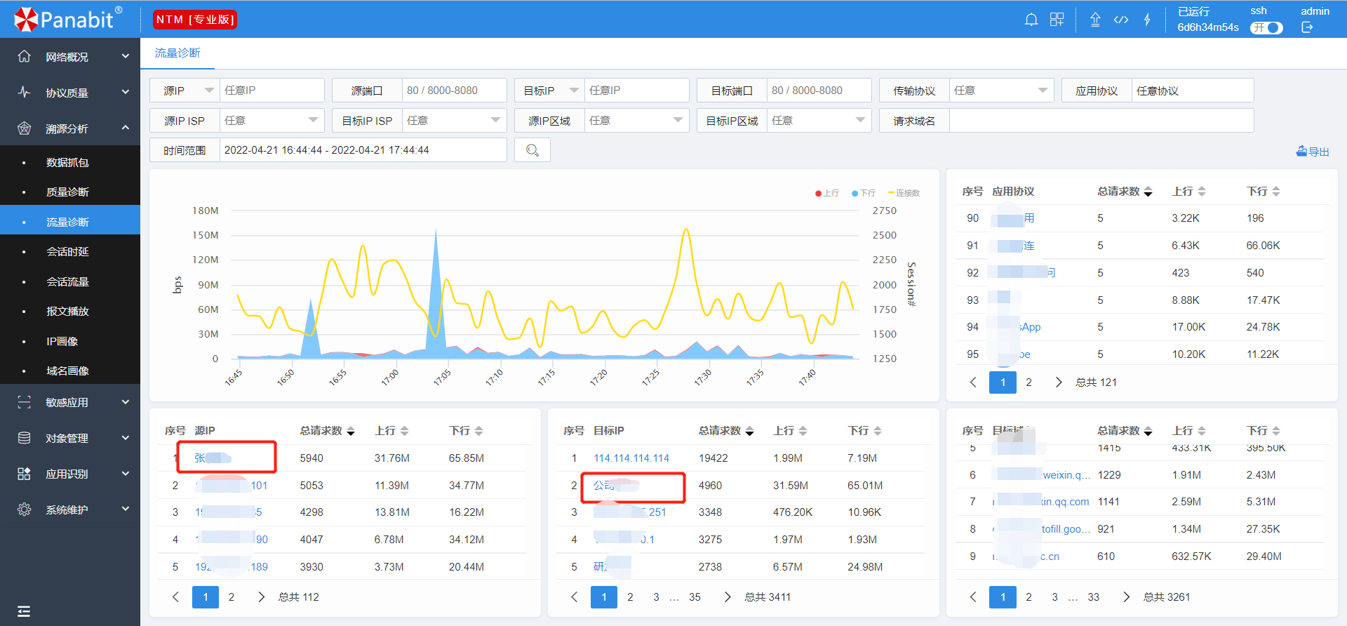The width and height of the screenshot is (1347, 626).
Task: Open the dashboard grid icon in header
Action: click(1057, 20)
